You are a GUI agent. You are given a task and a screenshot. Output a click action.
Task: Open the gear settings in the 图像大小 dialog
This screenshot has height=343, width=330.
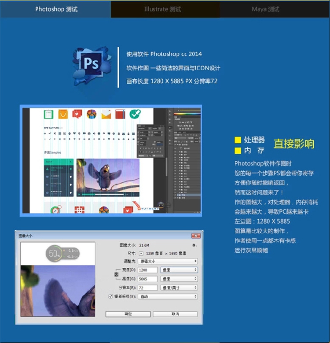coord(194,245)
